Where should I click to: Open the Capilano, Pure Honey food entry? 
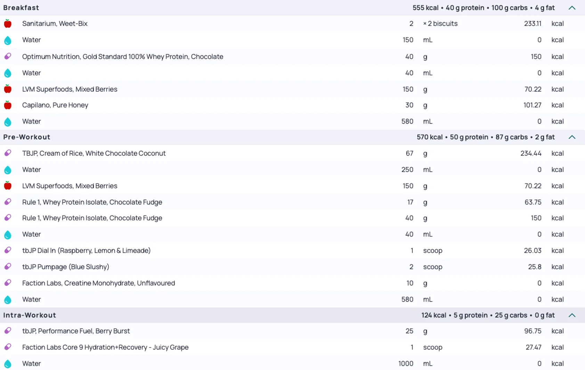55,105
